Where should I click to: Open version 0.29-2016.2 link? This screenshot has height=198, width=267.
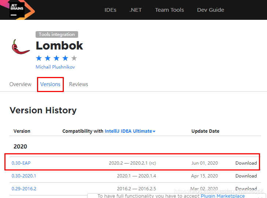tap(24, 188)
